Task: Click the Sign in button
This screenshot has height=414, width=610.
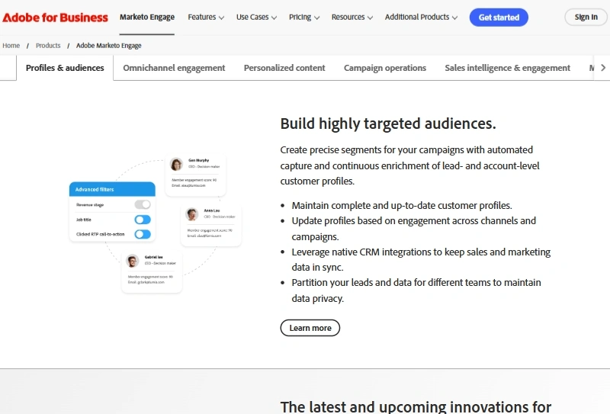Action: 586,17
